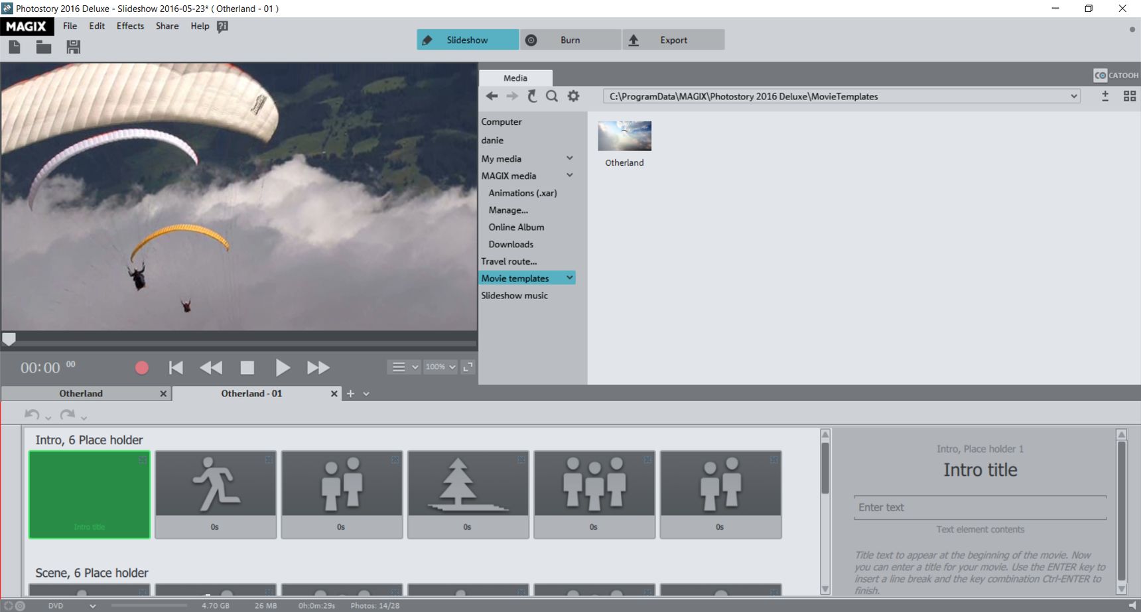Open the slideshow tabs list dropdown
1141x612 pixels.
pyautogui.click(x=366, y=394)
